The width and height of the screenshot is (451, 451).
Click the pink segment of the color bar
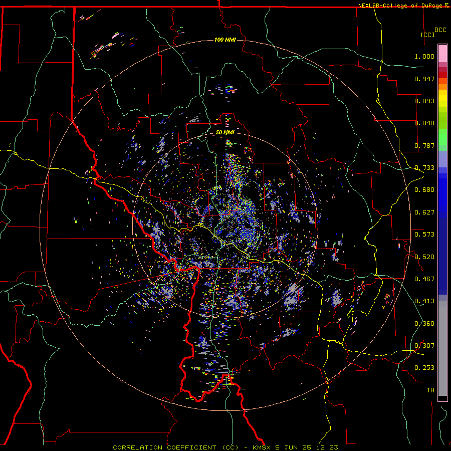[442, 54]
